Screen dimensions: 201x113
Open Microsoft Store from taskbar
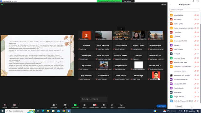[x=53, y=111]
